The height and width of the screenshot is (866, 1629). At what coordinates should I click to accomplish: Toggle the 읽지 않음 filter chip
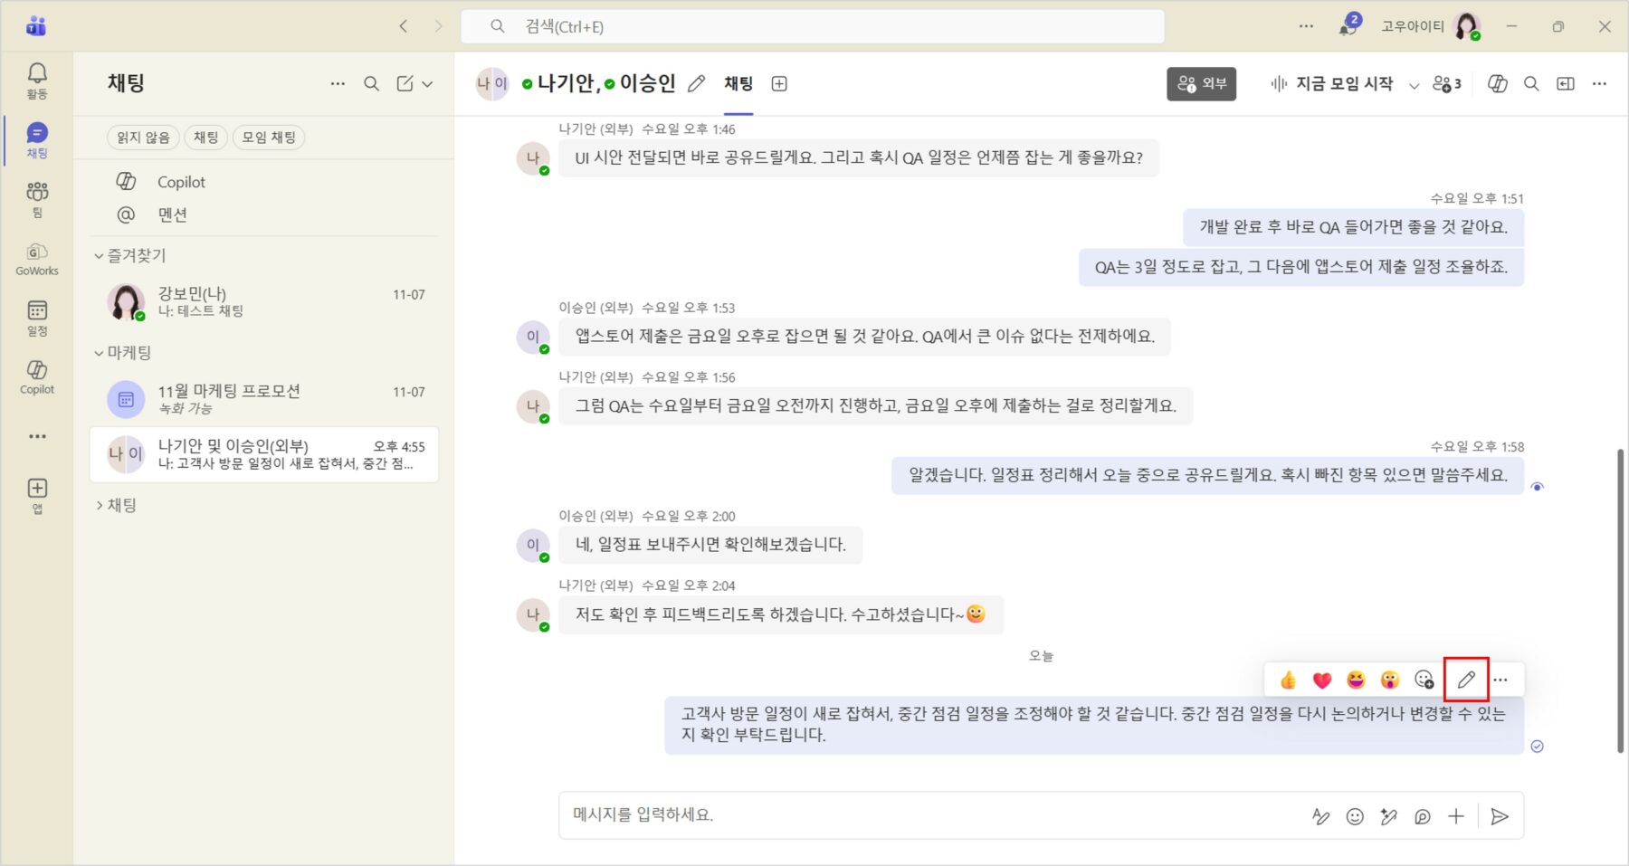[143, 138]
